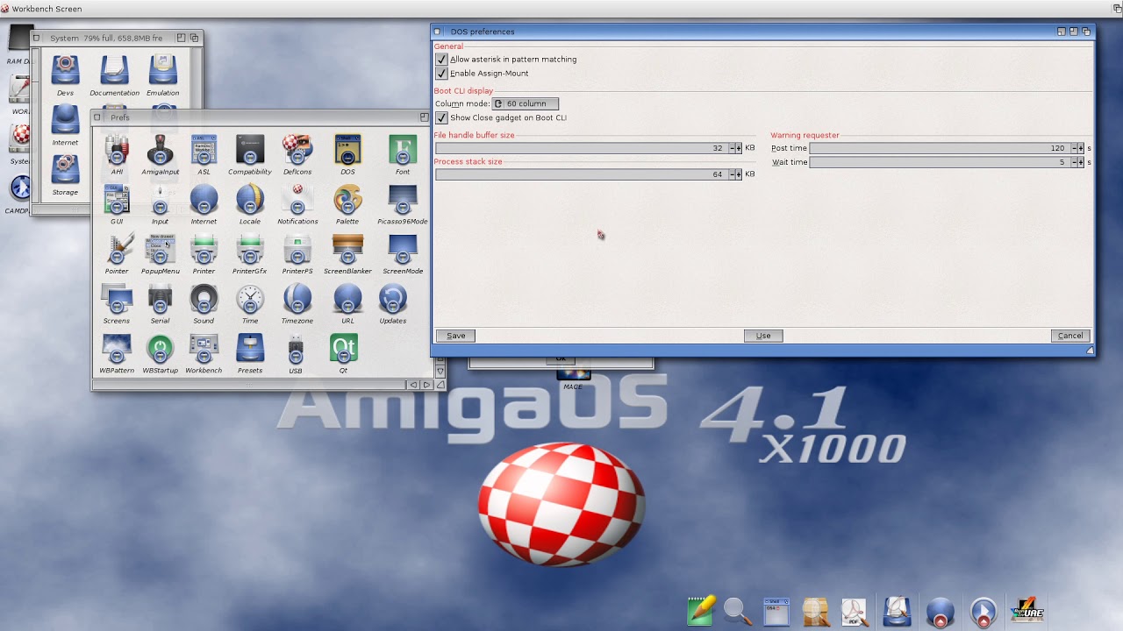Launch the Shell icon in dock

(776, 611)
